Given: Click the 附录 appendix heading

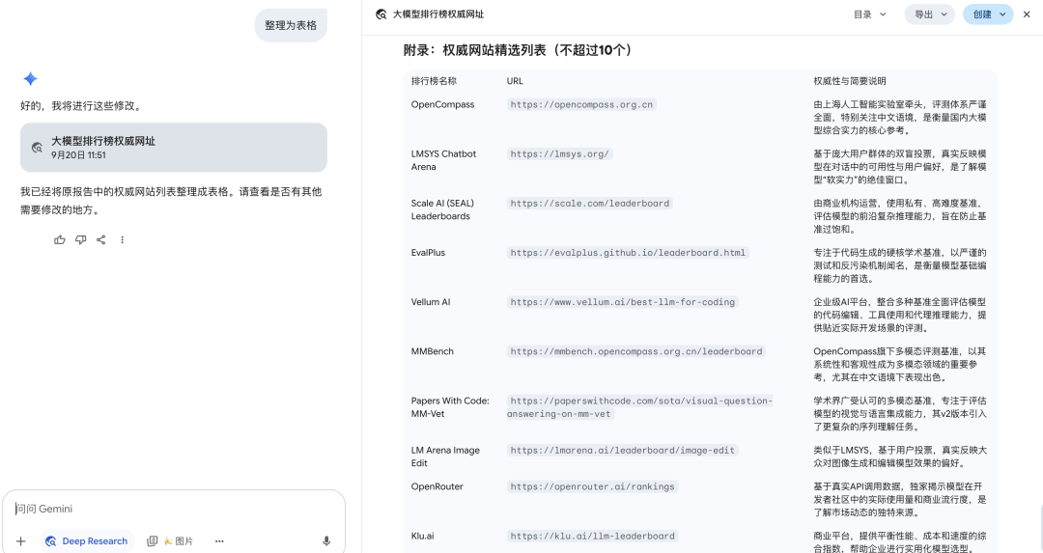Looking at the screenshot, I should click(x=518, y=50).
